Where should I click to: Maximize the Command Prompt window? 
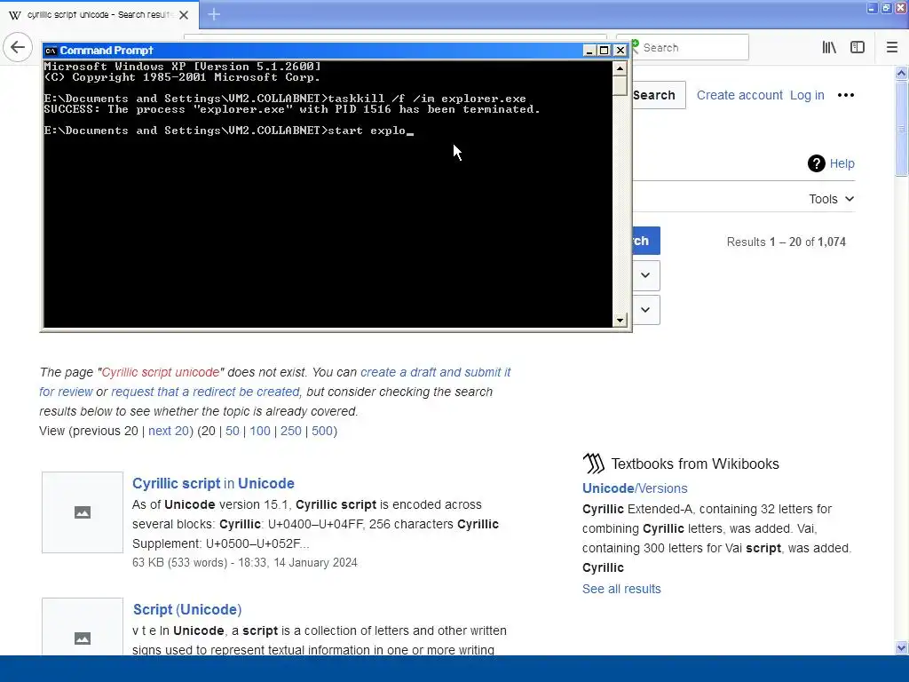604,51
